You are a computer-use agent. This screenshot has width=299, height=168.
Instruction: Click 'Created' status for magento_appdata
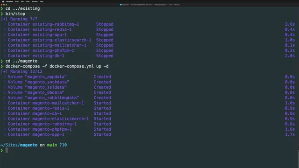[x=102, y=77]
